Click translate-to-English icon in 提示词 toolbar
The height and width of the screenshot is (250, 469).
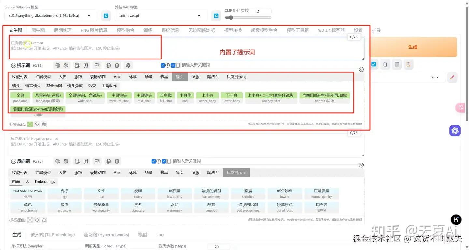coord(97,65)
